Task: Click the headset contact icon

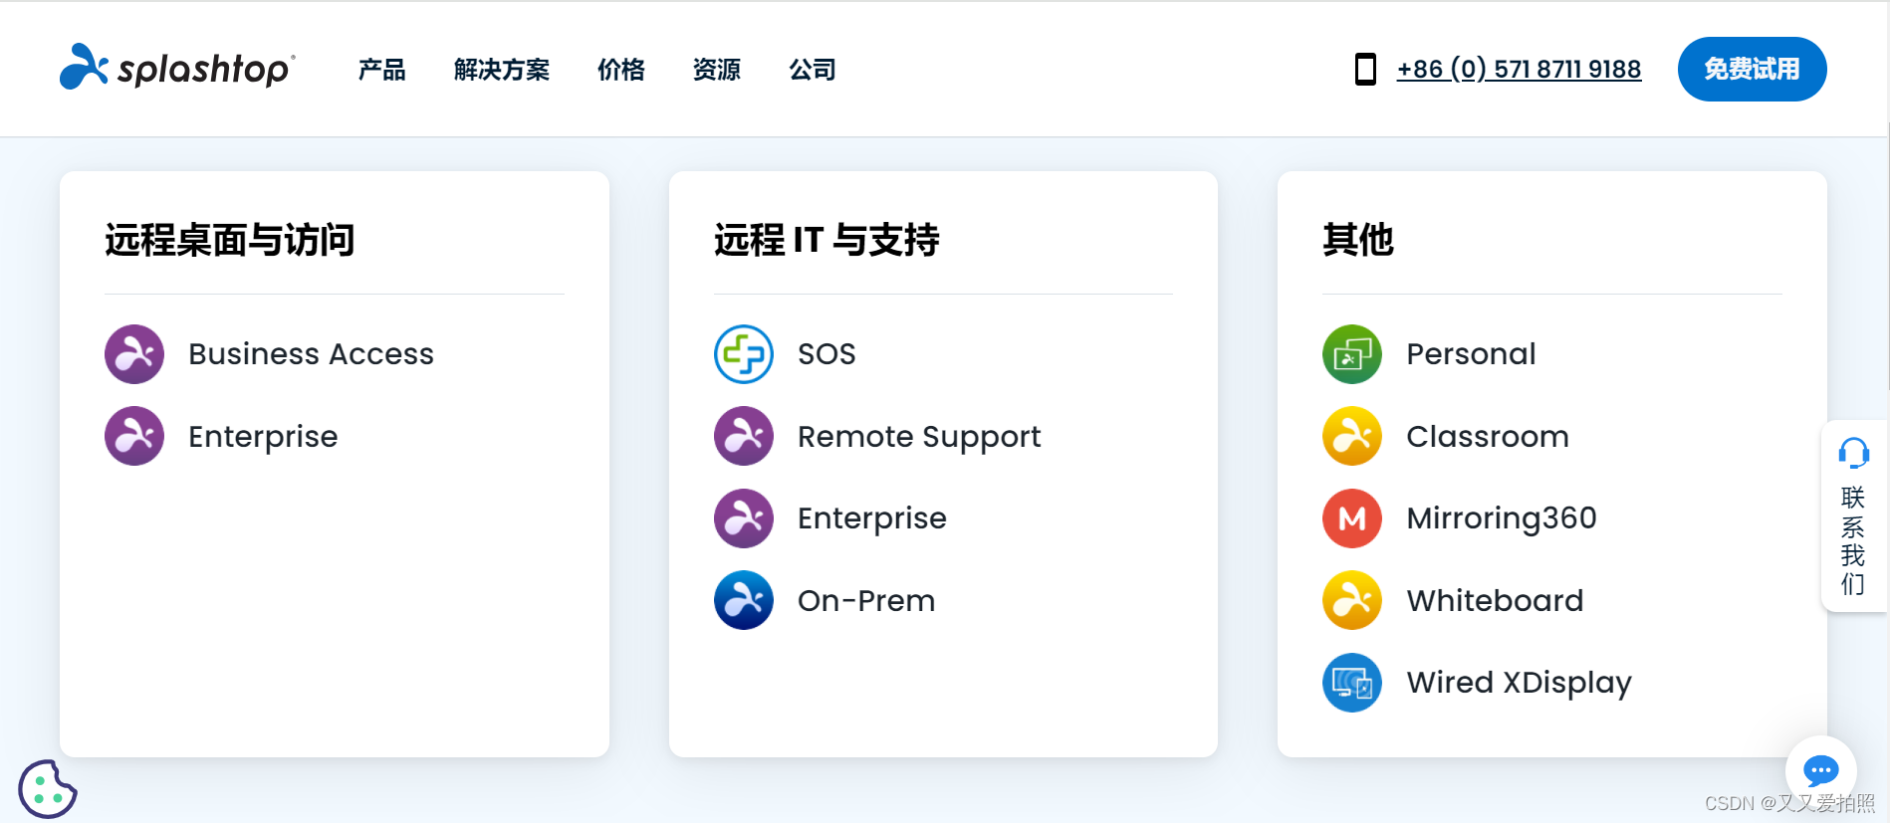Action: [1853, 453]
